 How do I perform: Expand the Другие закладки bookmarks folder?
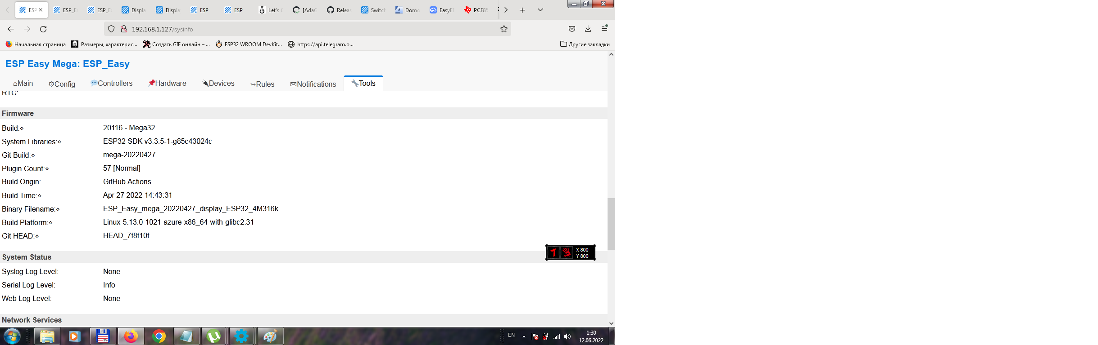585,44
